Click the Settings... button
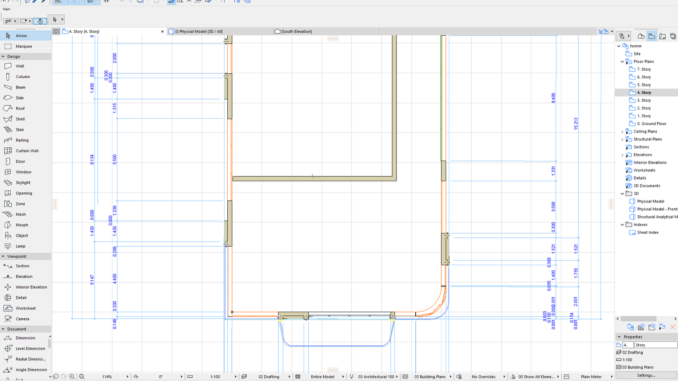The image size is (678, 381). 646,375
